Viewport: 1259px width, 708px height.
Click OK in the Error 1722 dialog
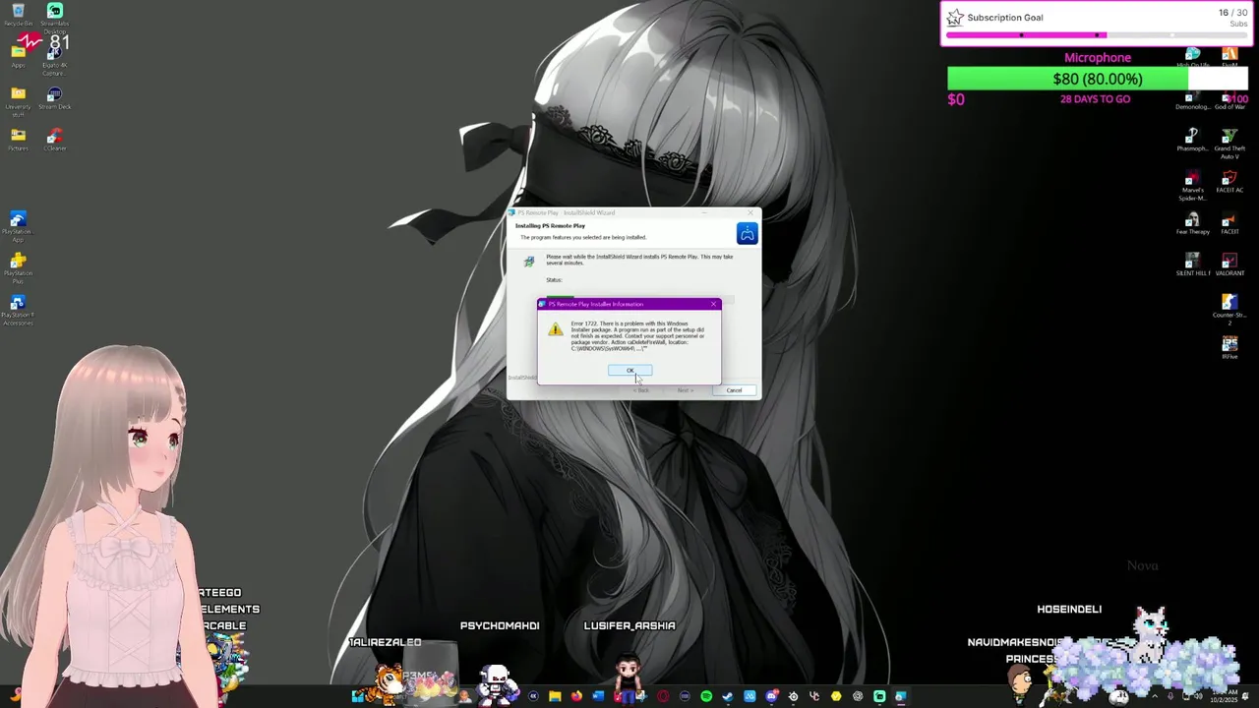pyautogui.click(x=629, y=371)
